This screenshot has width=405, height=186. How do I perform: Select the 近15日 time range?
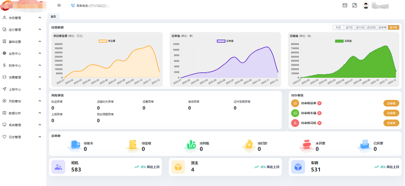point(360,27)
